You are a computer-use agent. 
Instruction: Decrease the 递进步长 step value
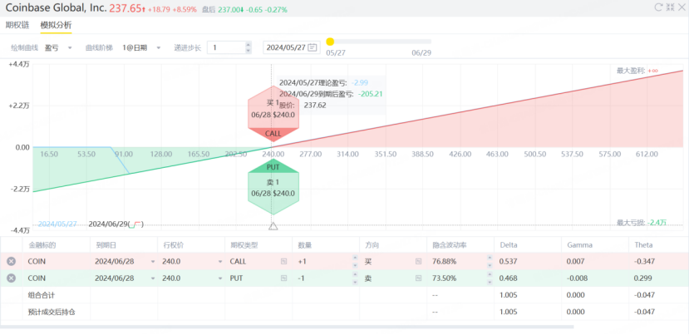point(249,51)
